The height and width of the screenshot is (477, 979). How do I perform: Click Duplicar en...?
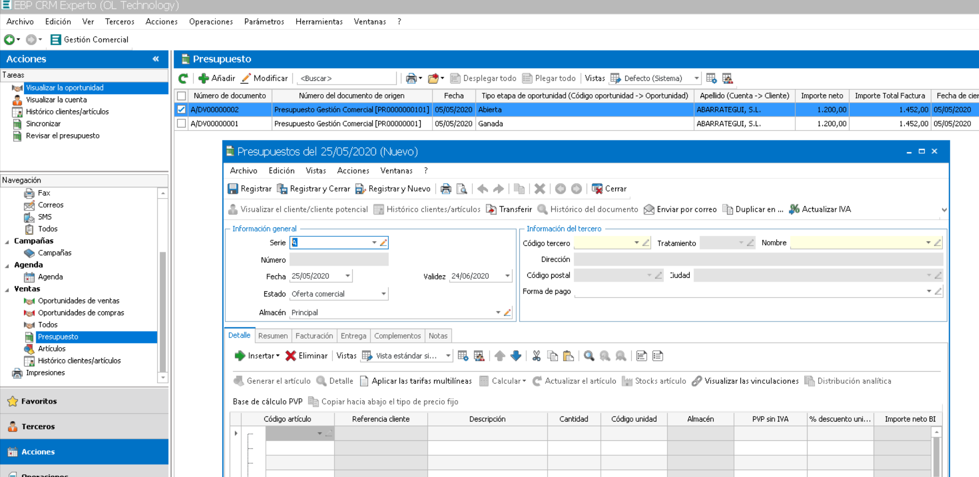point(753,209)
